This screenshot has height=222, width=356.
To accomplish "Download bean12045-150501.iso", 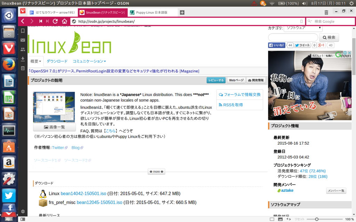I will [99, 203].
